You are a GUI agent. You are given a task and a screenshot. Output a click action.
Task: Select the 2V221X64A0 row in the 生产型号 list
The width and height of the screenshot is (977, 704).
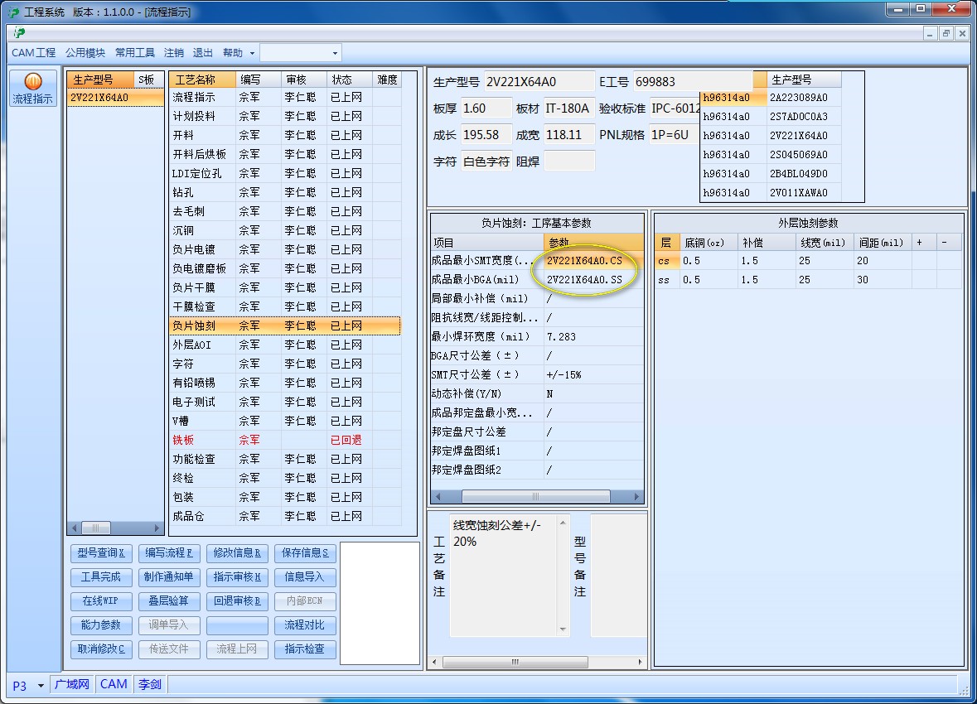[115, 98]
